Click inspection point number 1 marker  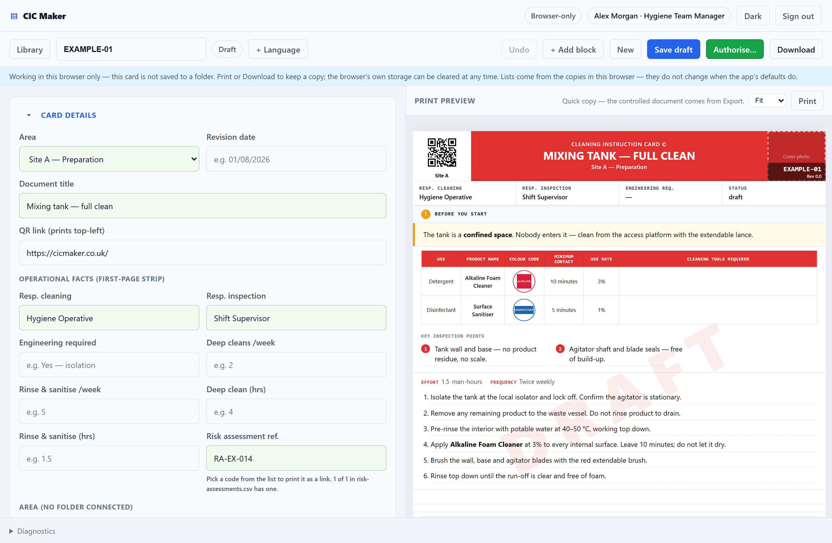(426, 349)
